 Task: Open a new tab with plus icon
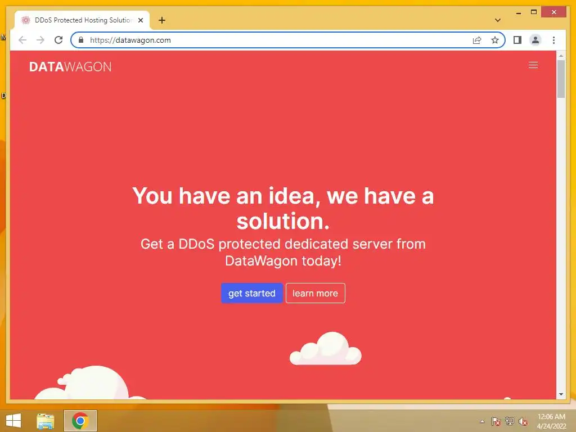tap(162, 20)
